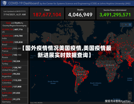Open the map legend list icon
Viewport: 134px width, 104px height.
[126, 25]
